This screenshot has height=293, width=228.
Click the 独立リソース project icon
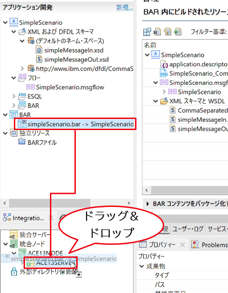(x=13, y=133)
